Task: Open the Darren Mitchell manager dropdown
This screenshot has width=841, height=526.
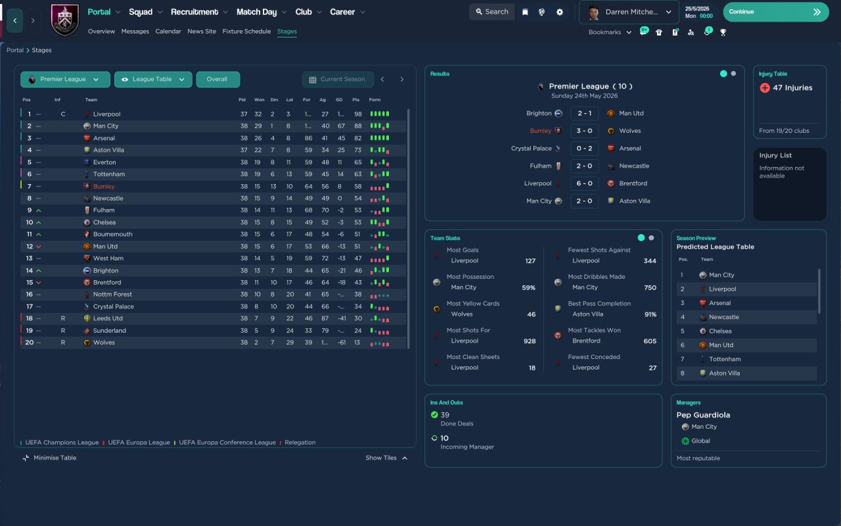Action: click(x=629, y=12)
